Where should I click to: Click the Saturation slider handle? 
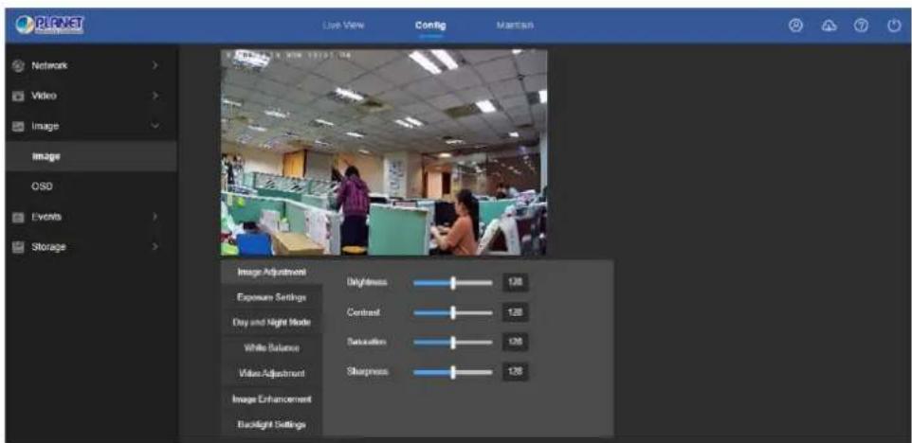click(453, 343)
